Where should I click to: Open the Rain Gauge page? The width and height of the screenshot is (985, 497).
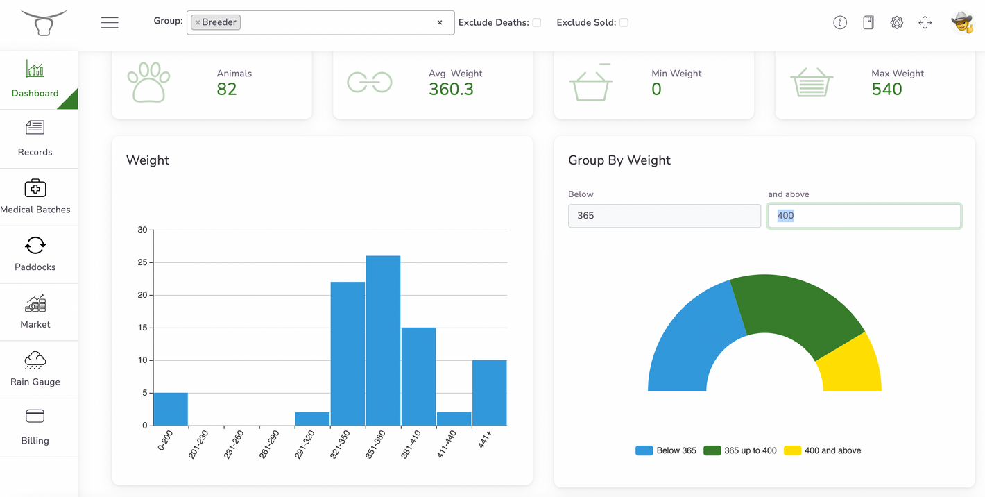coord(35,369)
